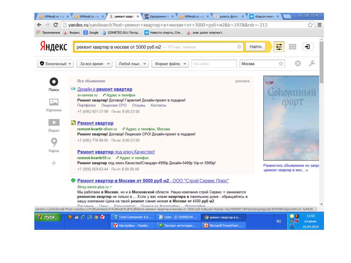
Task: Clear the Москва region field
Action: 281,64
